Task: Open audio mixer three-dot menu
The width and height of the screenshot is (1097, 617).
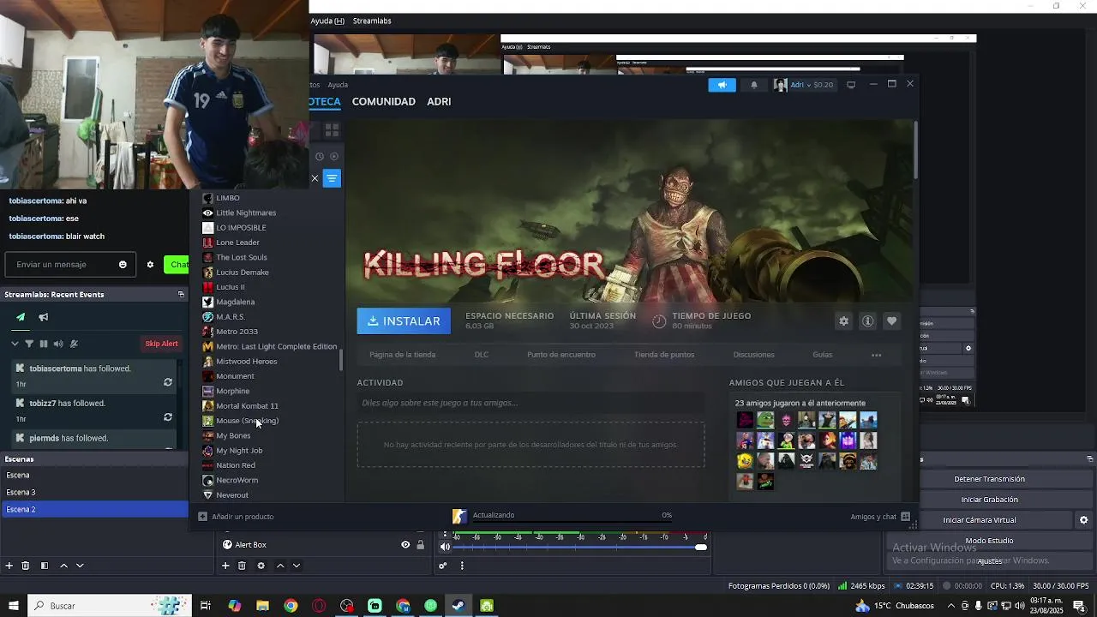Action: (462, 566)
